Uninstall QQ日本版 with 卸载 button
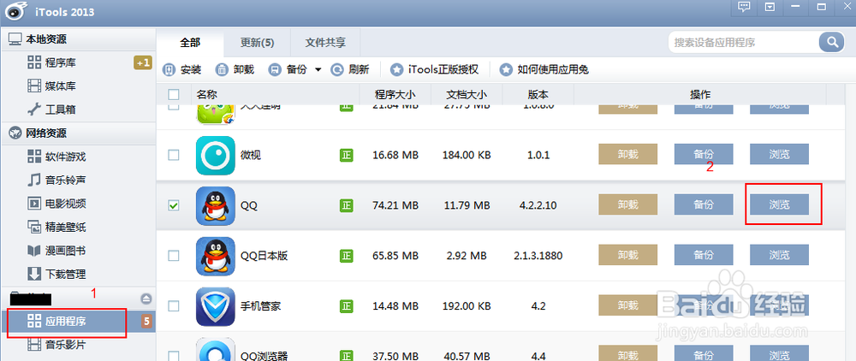 click(627, 255)
